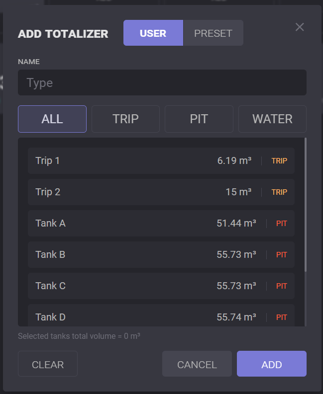Close the Add Totalizer dialog

300,27
